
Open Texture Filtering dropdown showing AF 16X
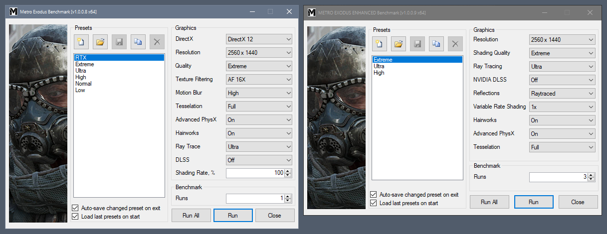coord(259,79)
